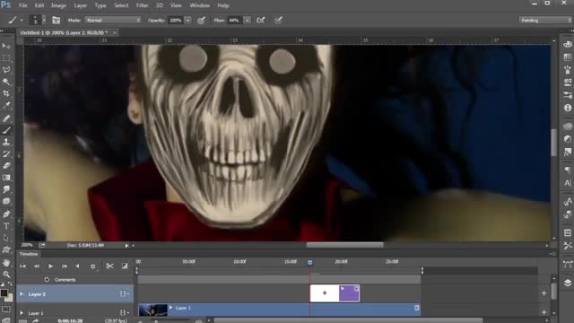Step to next frame

(65, 266)
